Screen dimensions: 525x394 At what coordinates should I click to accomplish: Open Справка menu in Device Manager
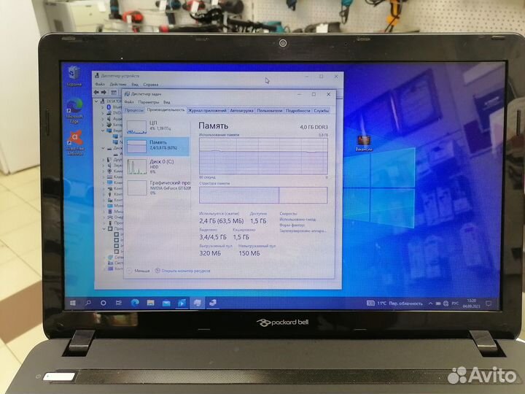151,85
